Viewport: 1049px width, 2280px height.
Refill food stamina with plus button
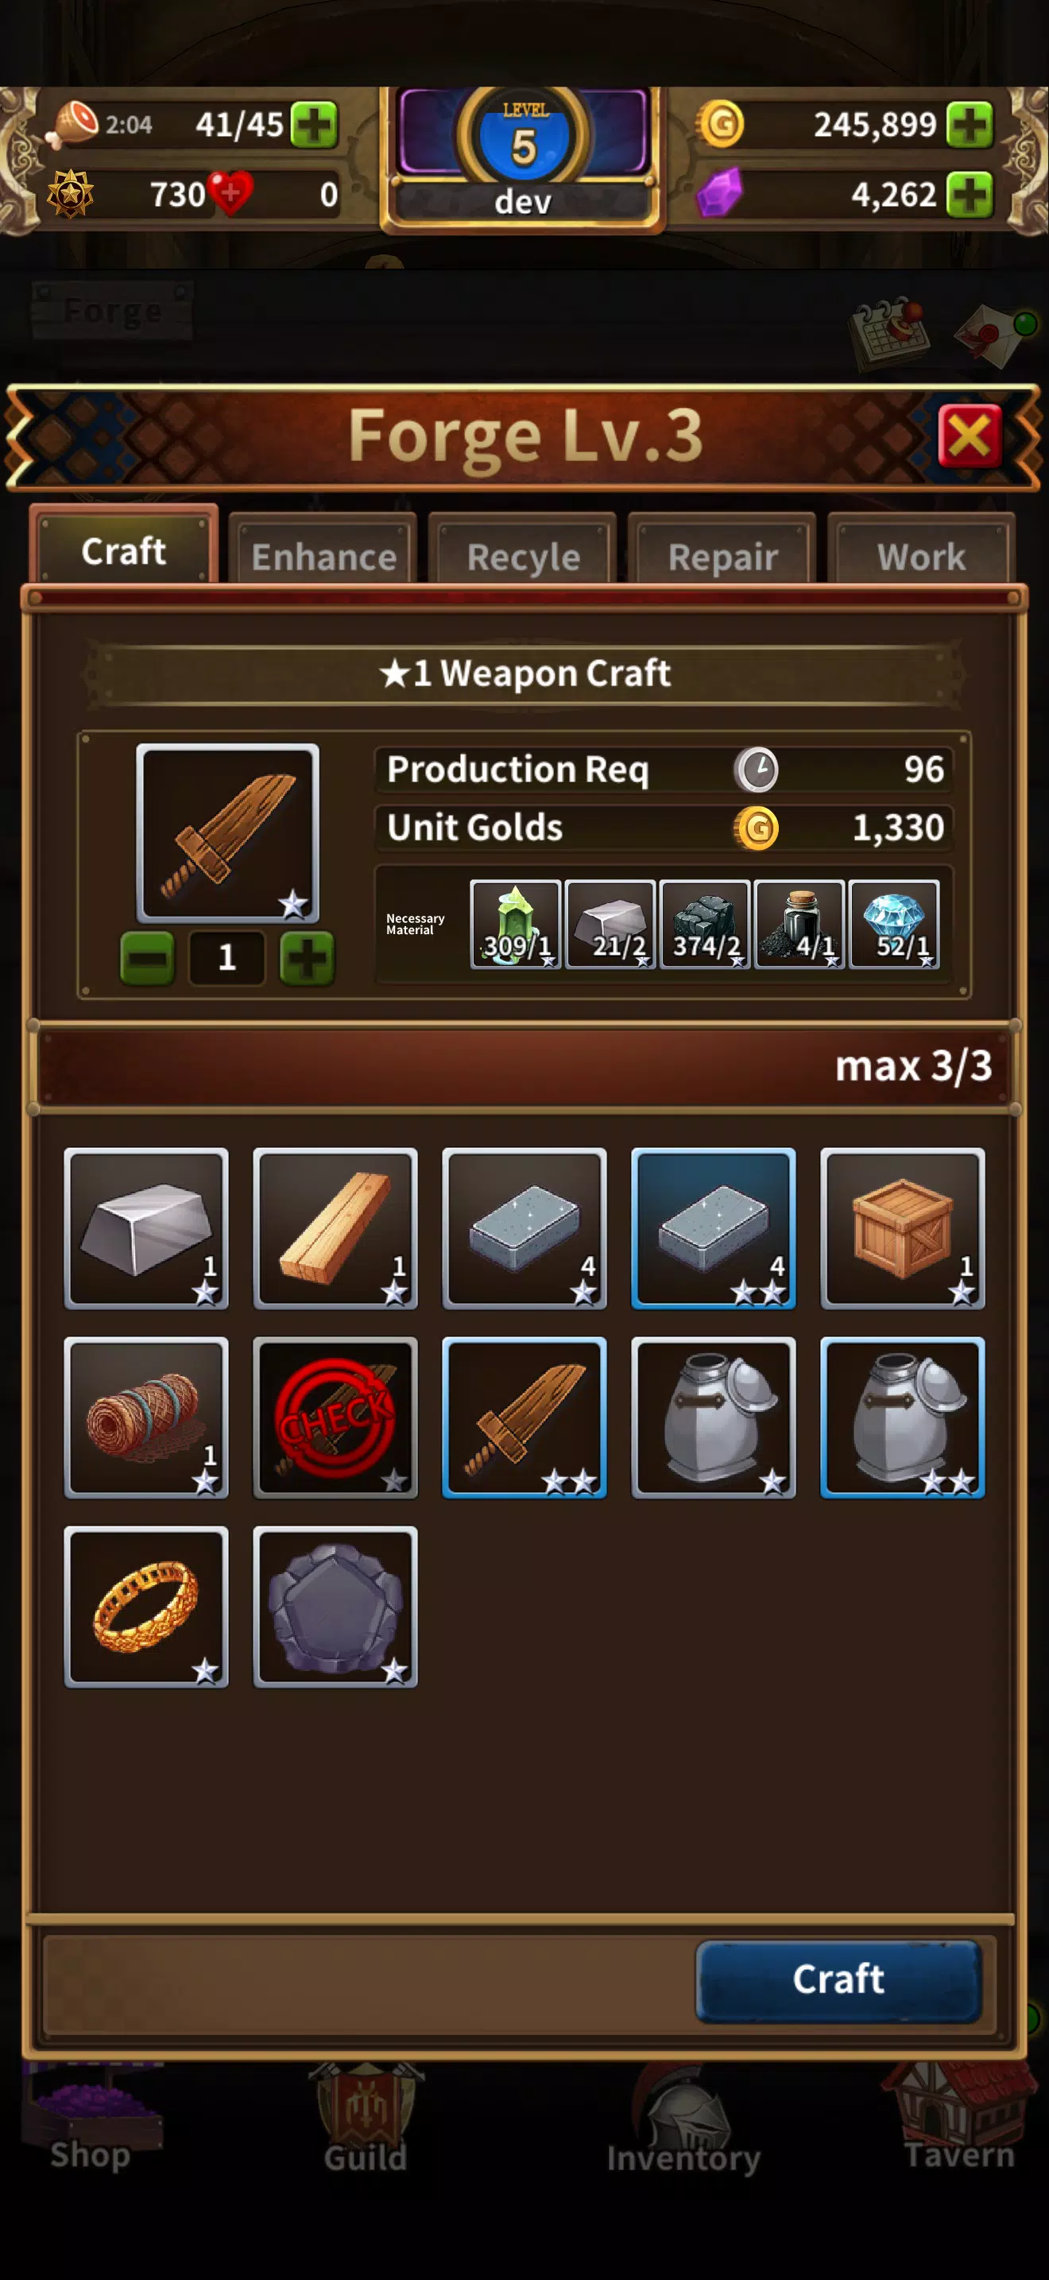[x=314, y=124]
